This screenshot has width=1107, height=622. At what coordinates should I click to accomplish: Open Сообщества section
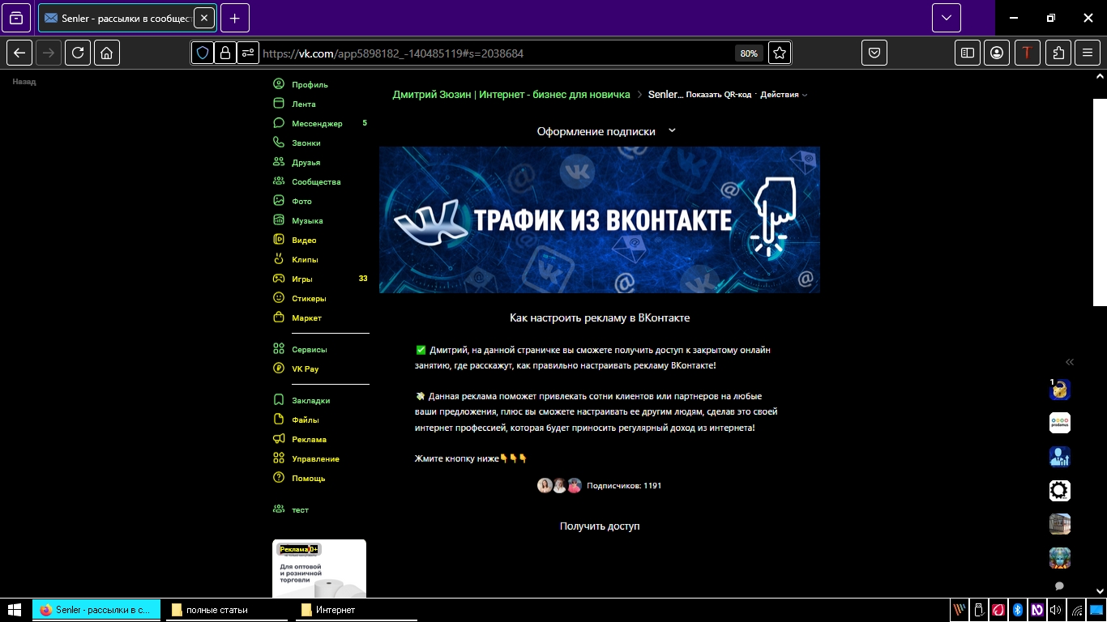[316, 181]
